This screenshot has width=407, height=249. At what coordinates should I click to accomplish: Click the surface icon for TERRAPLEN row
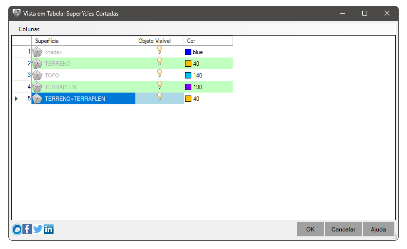pyautogui.click(x=37, y=87)
